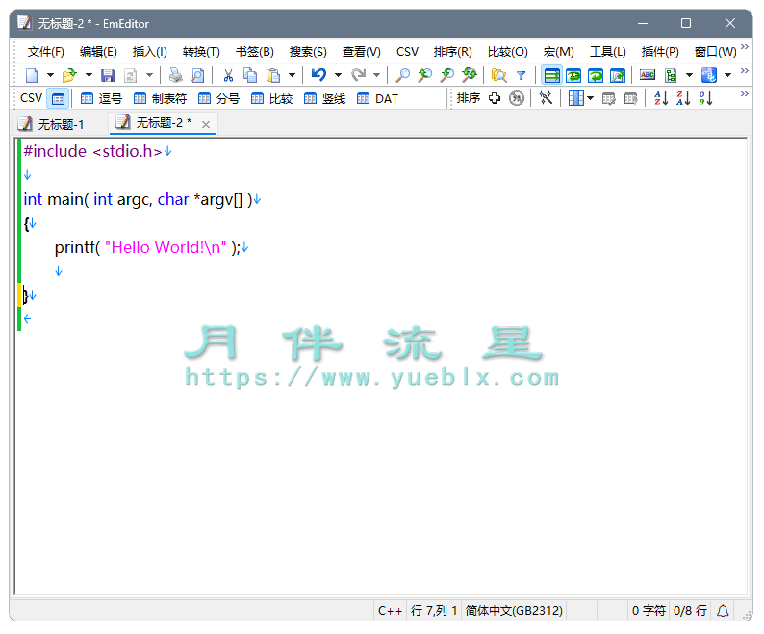This screenshot has width=764, height=634.
Task: Toggle the CSV normal mode button
Action: point(58,99)
